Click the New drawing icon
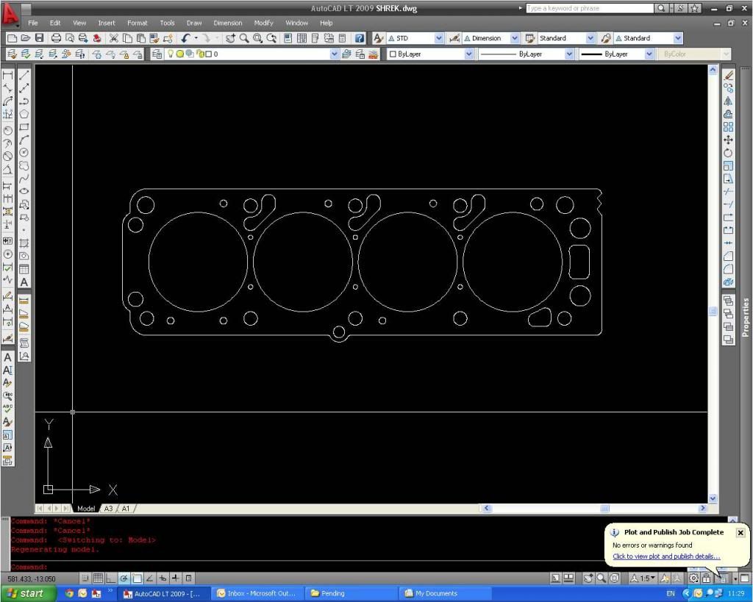753x602 pixels. tap(12, 38)
